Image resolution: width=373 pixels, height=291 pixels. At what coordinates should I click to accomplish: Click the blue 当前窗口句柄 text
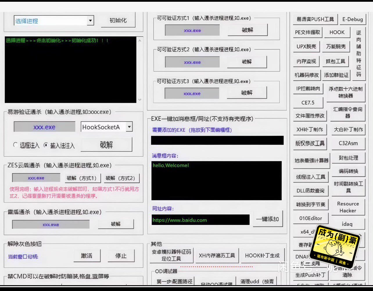(x=23, y=257)
